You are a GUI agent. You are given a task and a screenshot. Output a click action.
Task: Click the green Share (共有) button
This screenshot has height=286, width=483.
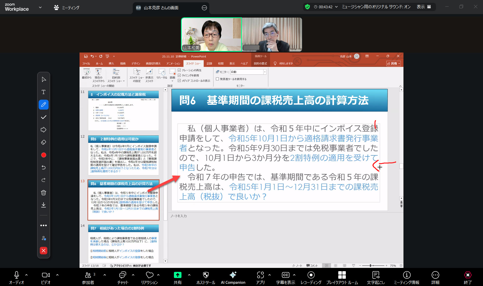[177, 277]
